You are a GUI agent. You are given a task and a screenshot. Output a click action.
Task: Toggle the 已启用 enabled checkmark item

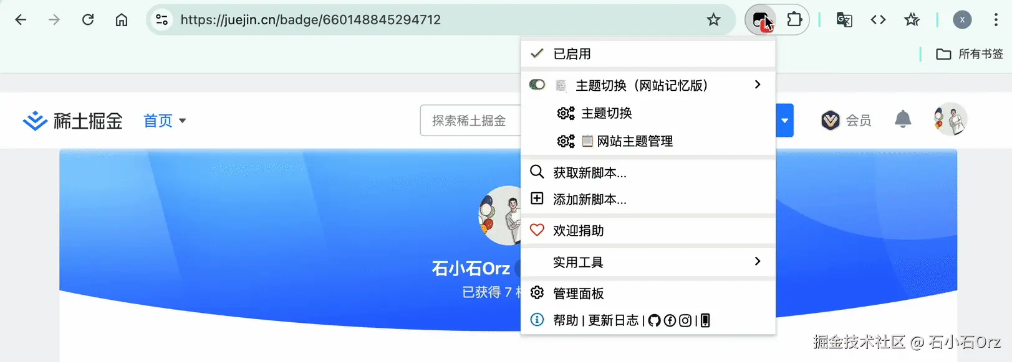click(x=648, y=54)
